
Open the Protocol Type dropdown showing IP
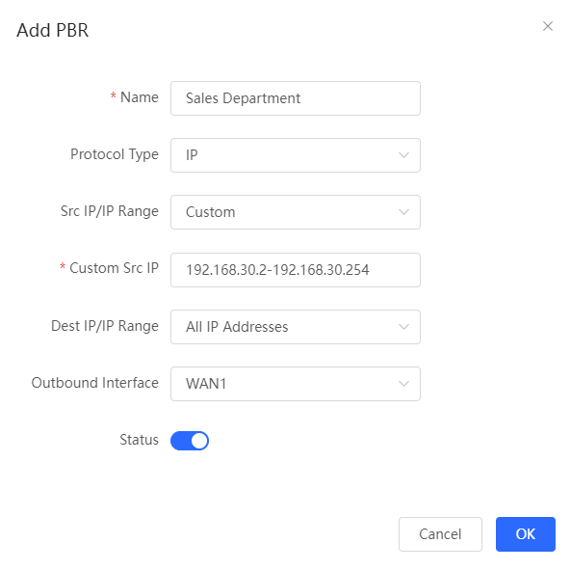tap(296, 155)
